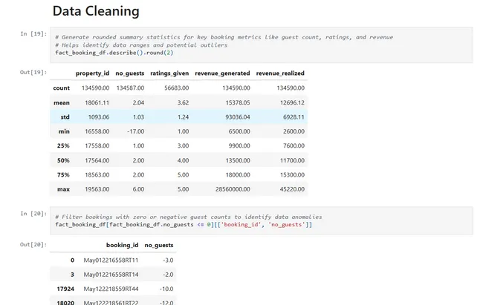The height and width of the screenshot is (305, 483).
Task: Select the std row label
Action: coord(64,117)
